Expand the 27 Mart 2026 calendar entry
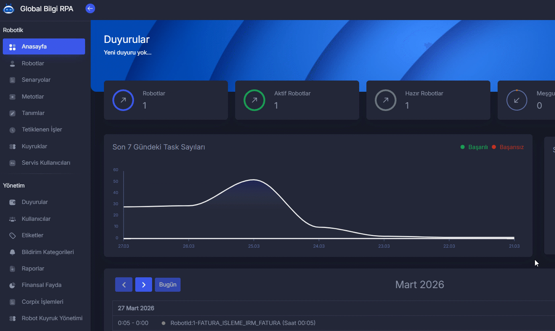This screenshot has width=555, height=331. pyautogui.click(x=136, y=308)
